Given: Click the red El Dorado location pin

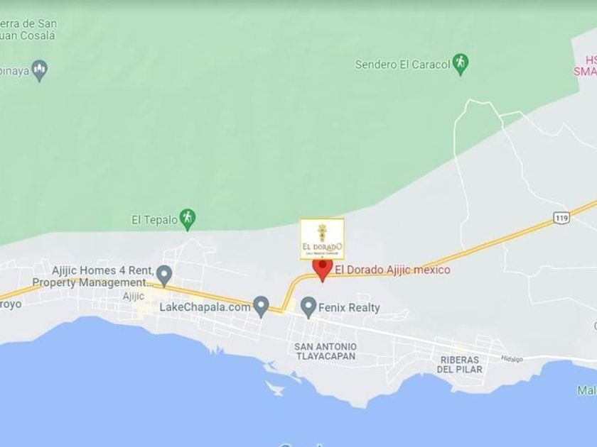Looking at the screenshot, I should [323, 270].
